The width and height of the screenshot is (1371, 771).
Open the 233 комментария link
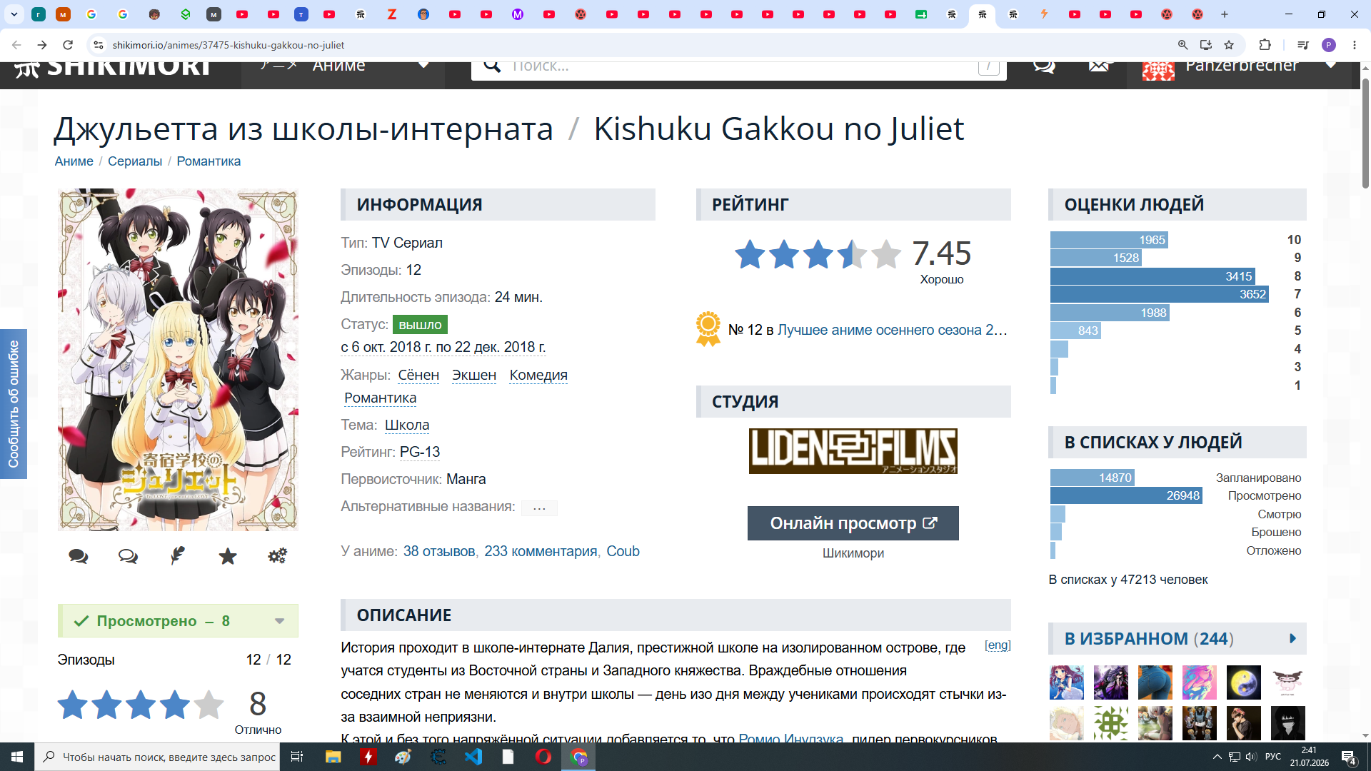tap(541, 551)
